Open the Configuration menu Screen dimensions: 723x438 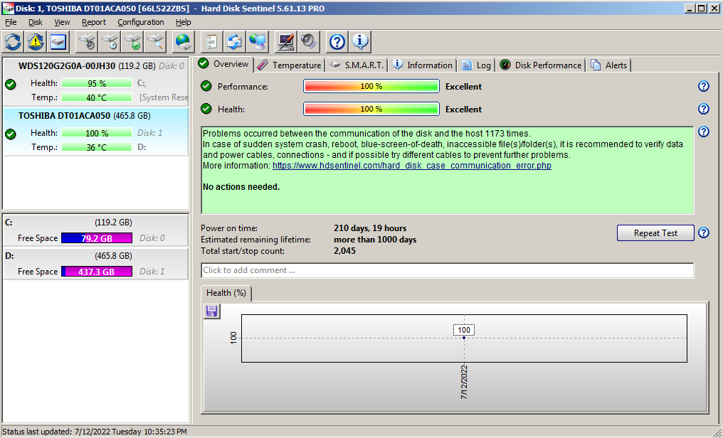pyautogui.click(x=141, y=22)
